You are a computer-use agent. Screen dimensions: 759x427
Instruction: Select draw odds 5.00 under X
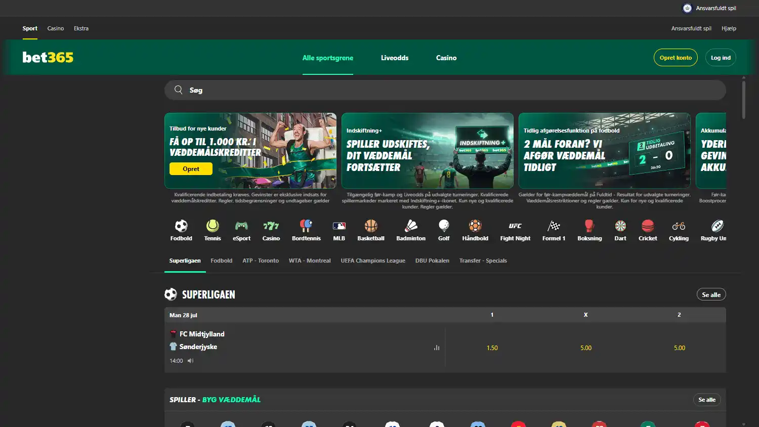pyautogui.click(x=586, y=348)
